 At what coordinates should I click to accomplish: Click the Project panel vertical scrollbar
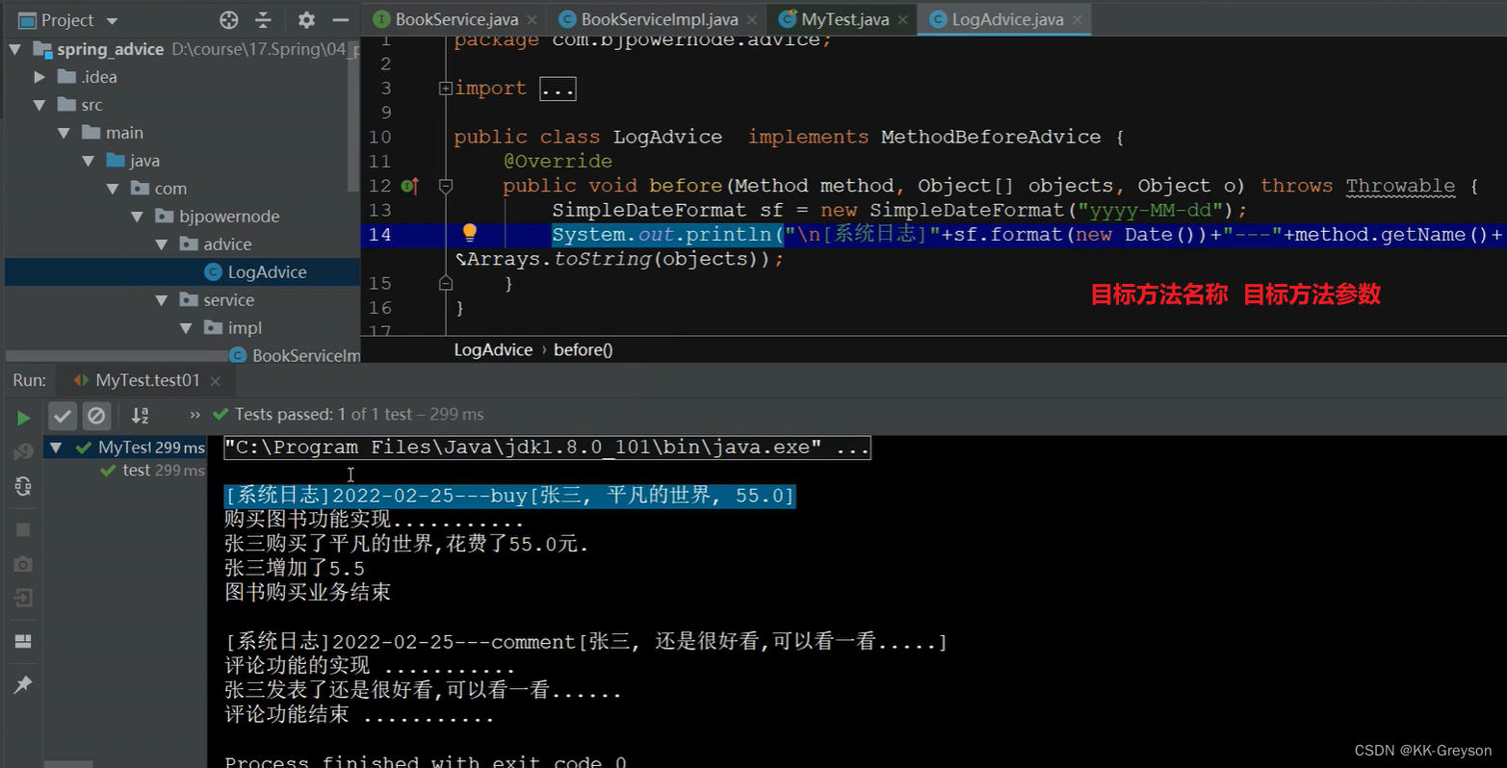354,115
